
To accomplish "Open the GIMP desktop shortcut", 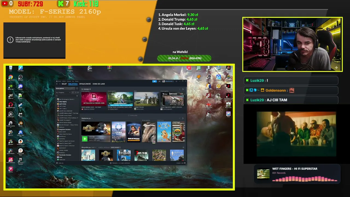I will click(x=10, y=96).
